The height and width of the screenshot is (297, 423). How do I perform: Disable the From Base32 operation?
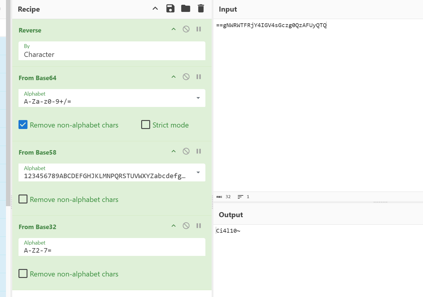pyautogui.click(x=186, y=226)
